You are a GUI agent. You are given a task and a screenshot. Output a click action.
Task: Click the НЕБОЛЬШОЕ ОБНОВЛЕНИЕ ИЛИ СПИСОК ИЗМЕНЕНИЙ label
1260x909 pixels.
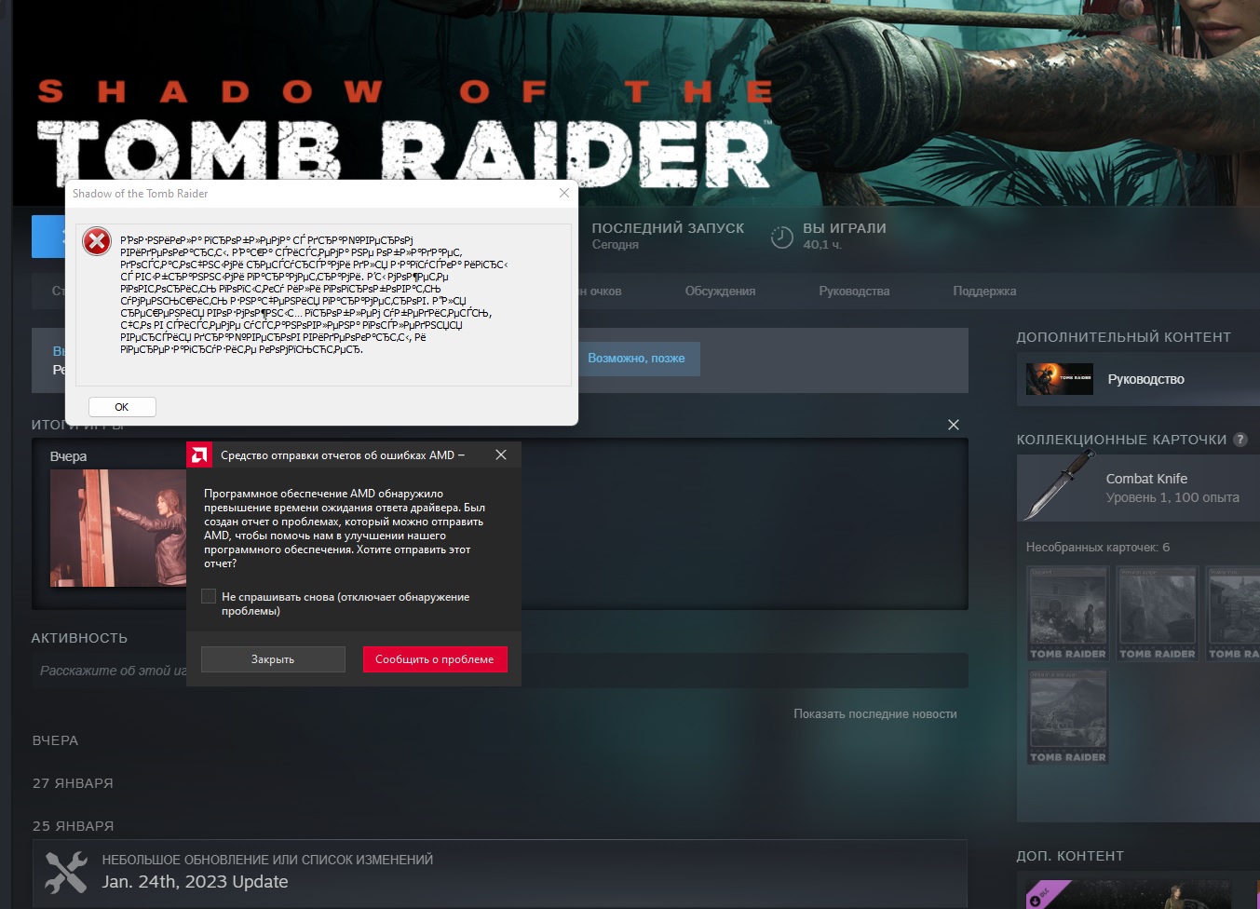267,860
